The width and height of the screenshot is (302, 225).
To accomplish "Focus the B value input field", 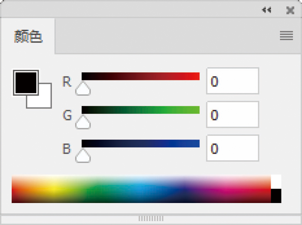I will click(232, 148).
